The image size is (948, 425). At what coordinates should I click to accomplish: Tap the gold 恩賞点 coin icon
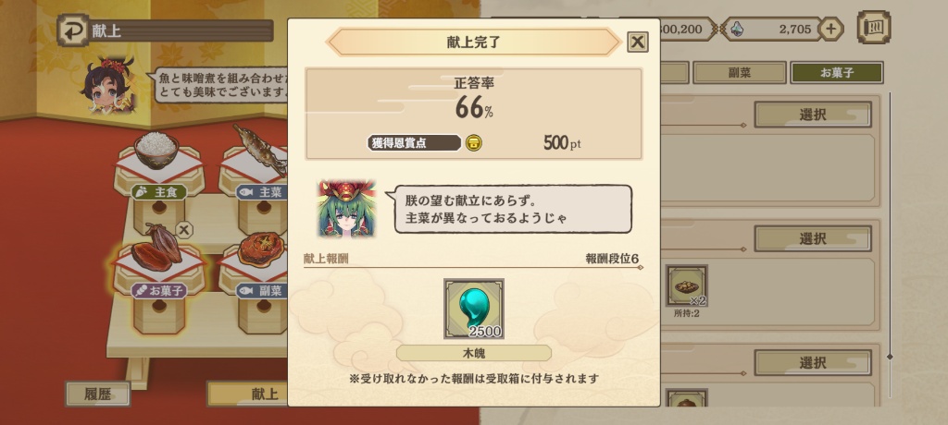(474, 143)
